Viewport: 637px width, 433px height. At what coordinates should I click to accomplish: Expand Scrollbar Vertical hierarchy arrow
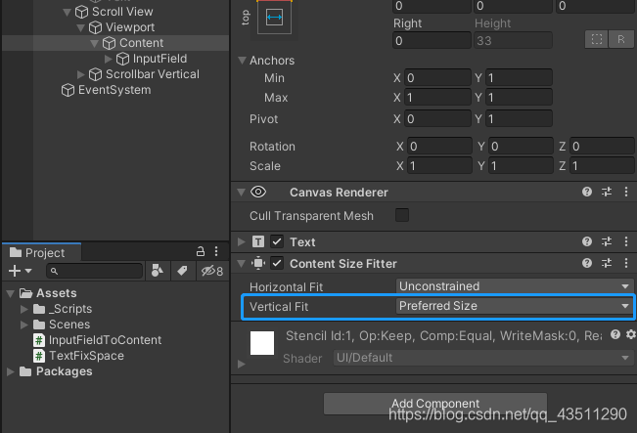coord(81,74)
